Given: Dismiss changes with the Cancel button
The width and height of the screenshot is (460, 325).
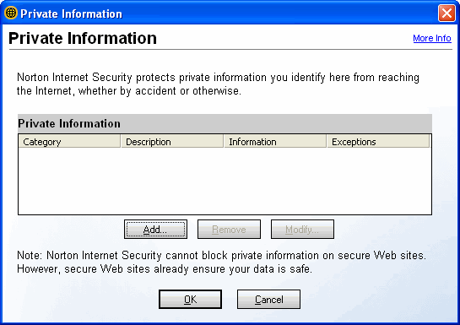Looking at the screenshot, I should (x=268, y=299).
